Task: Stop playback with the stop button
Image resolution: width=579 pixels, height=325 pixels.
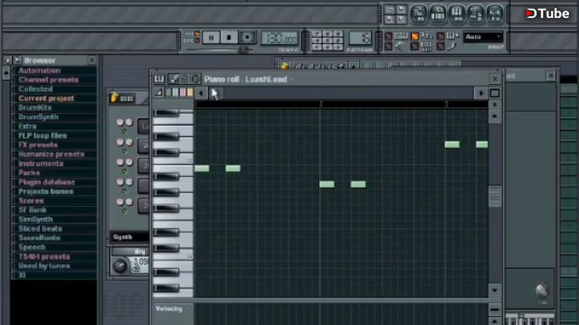Action: click(229, 38)
